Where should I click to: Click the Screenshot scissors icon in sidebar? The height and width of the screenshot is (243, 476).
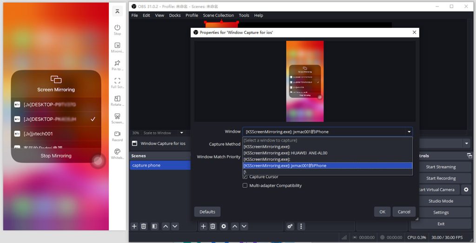pos(117,116)
